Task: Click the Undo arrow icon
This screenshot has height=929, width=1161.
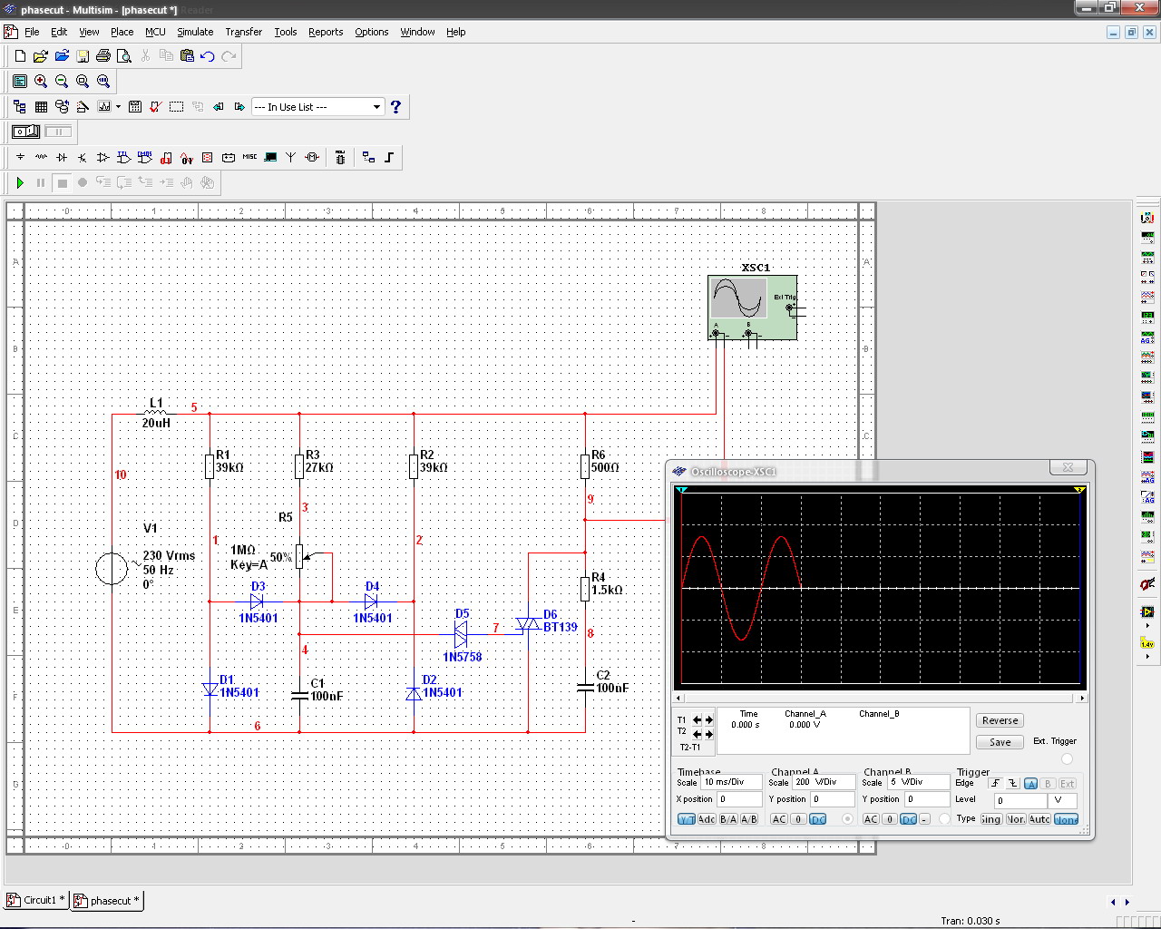Action: (x=208, y=56)
